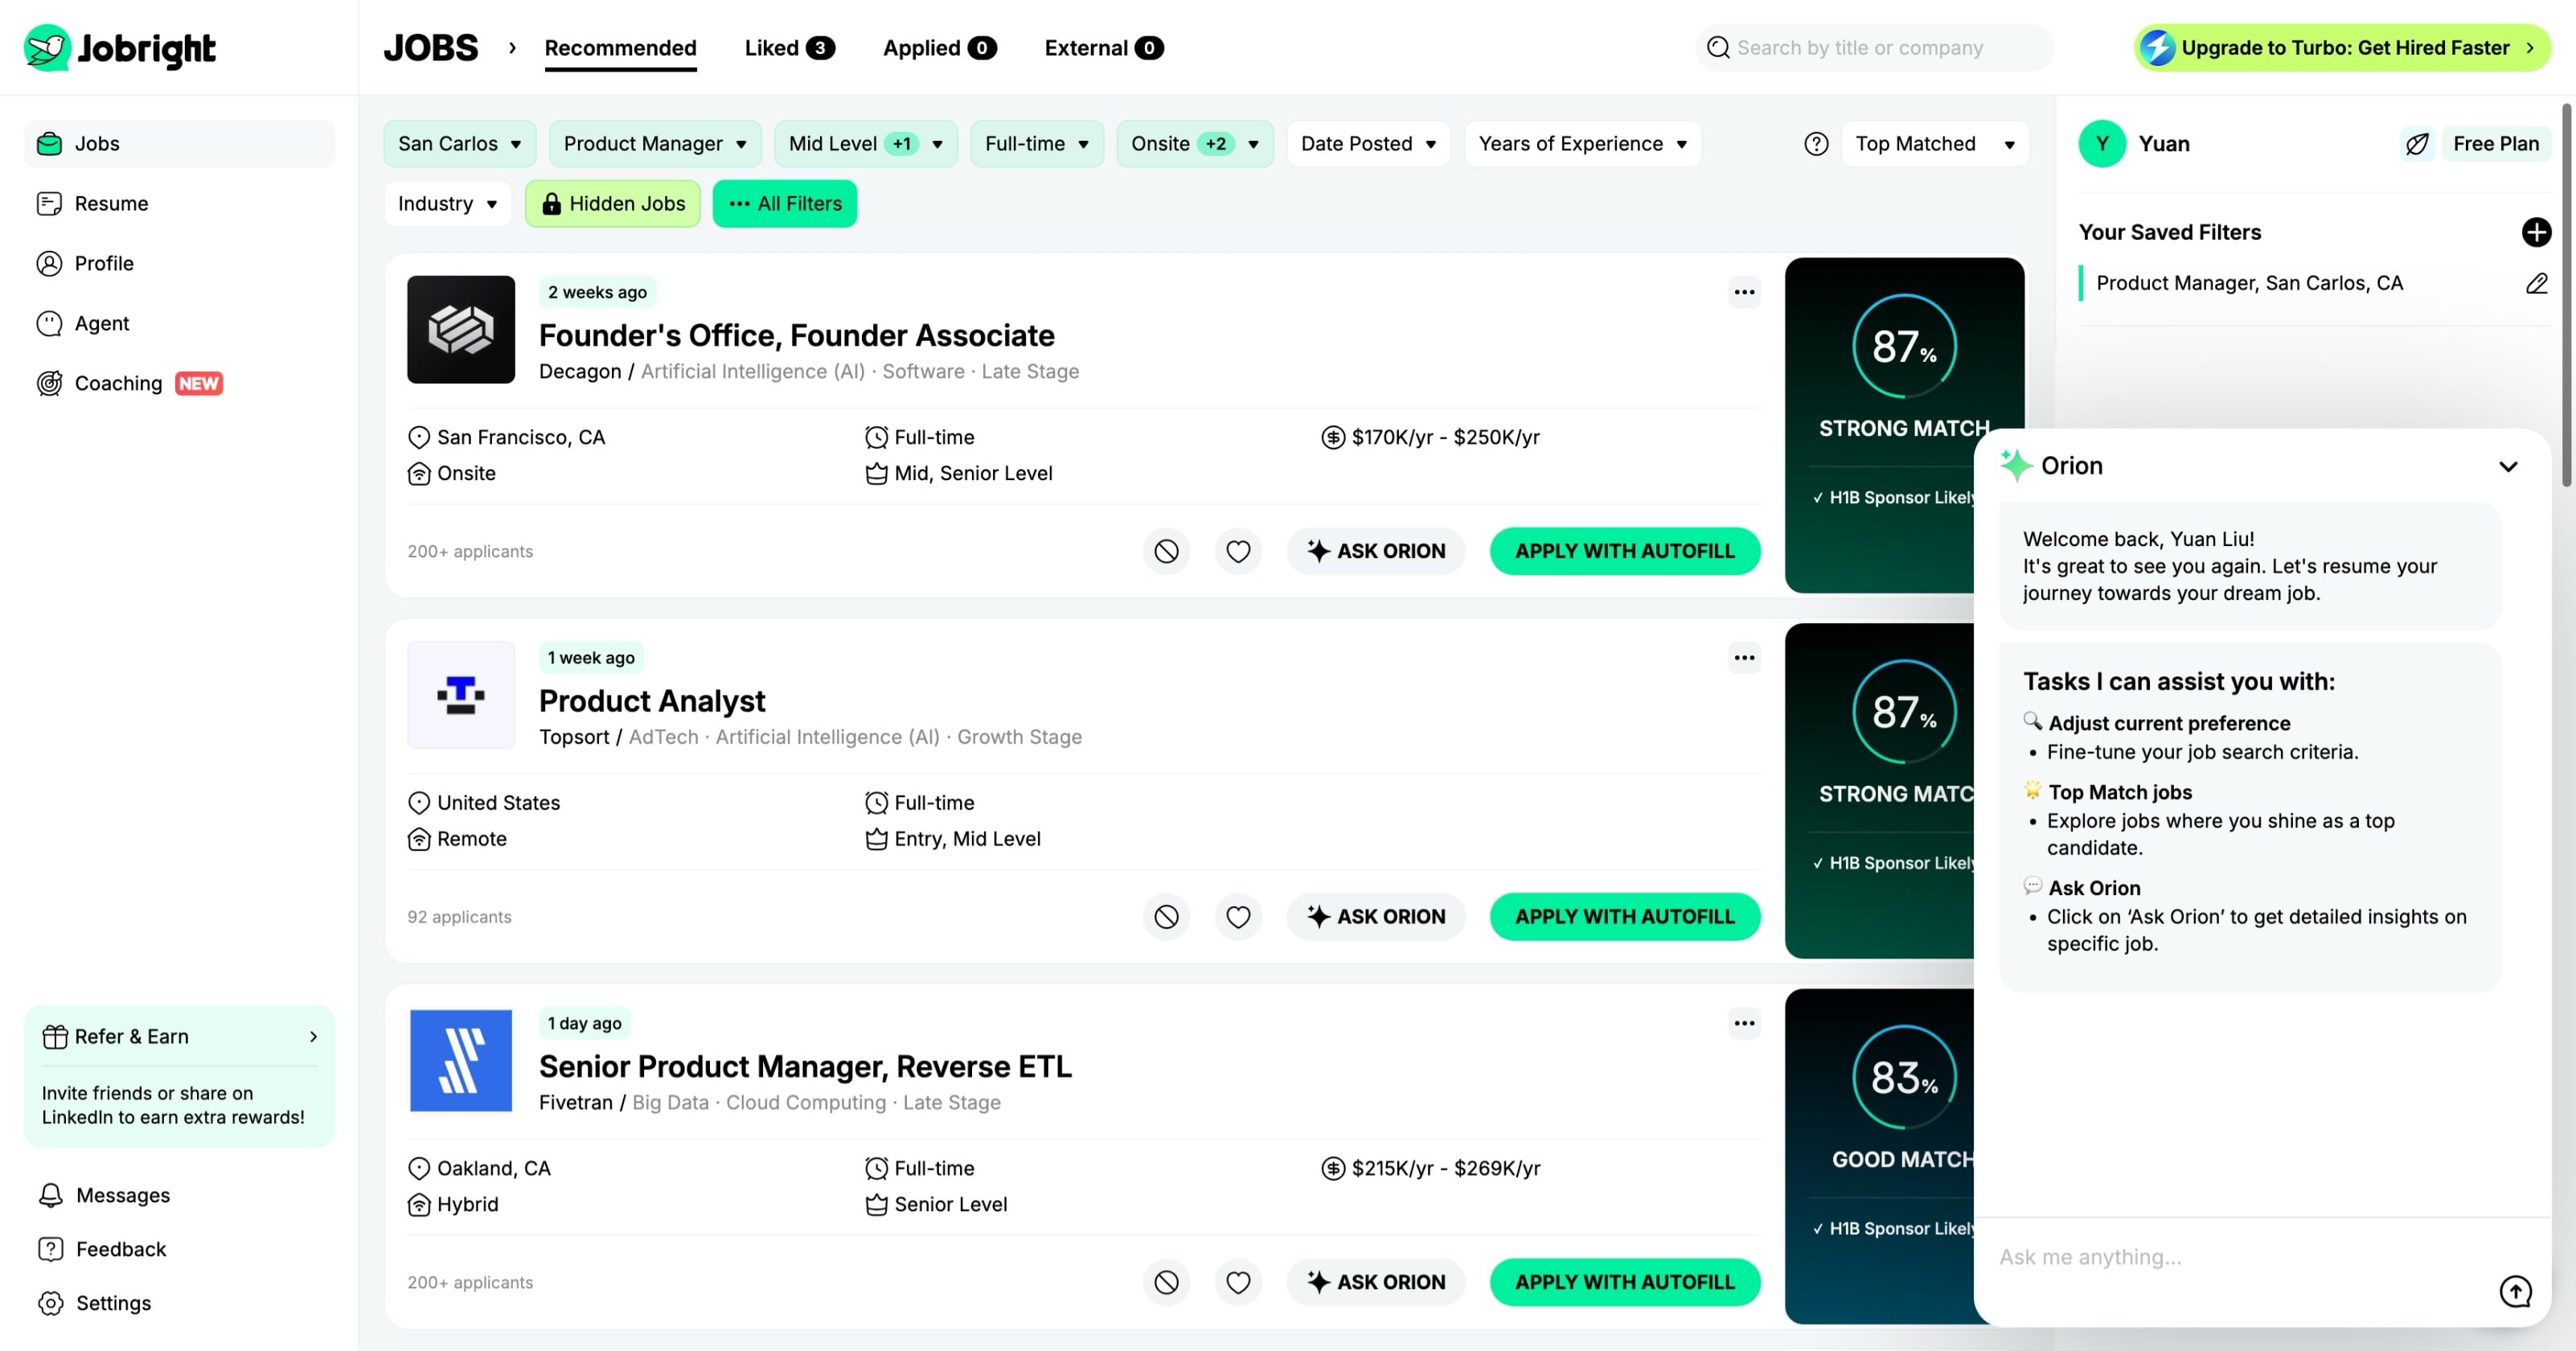Like the Fivetran Senior Product Manager job
The image size is (2576, 1351).
[1238, 1282]
